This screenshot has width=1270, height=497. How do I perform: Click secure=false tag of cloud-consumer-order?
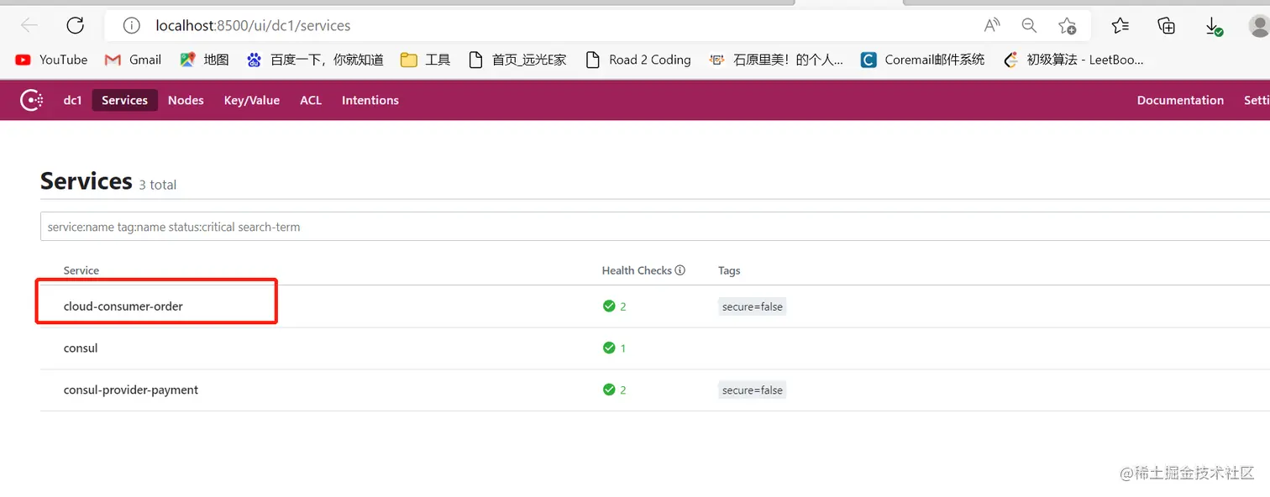753,307
